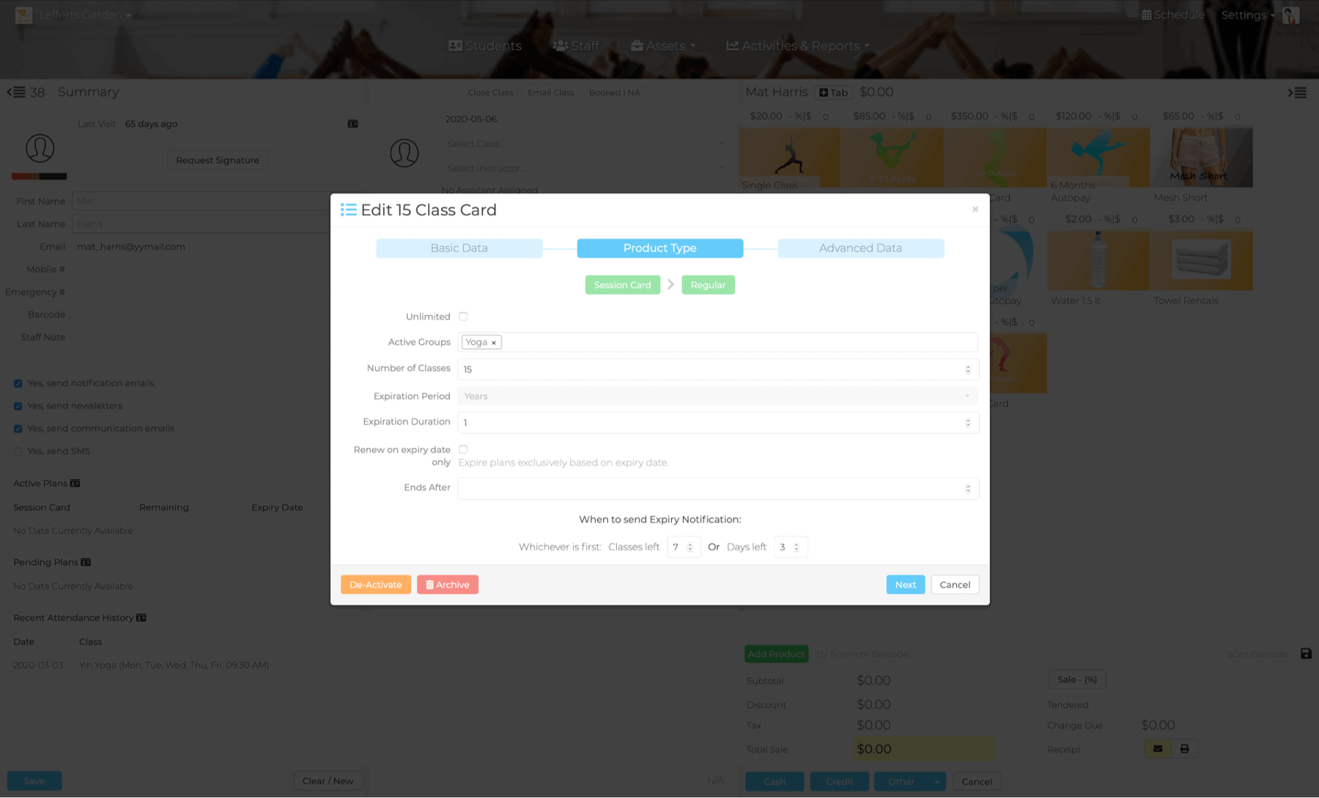Click Next in the dialog
Screen dimensions: 1319x798
coord(906,584)
